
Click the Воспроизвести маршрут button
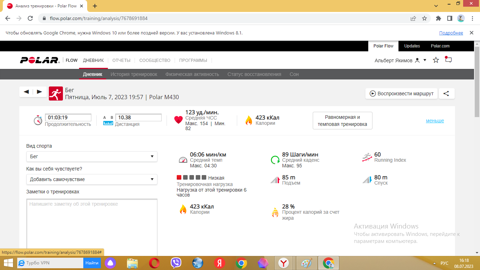(401, 94)
